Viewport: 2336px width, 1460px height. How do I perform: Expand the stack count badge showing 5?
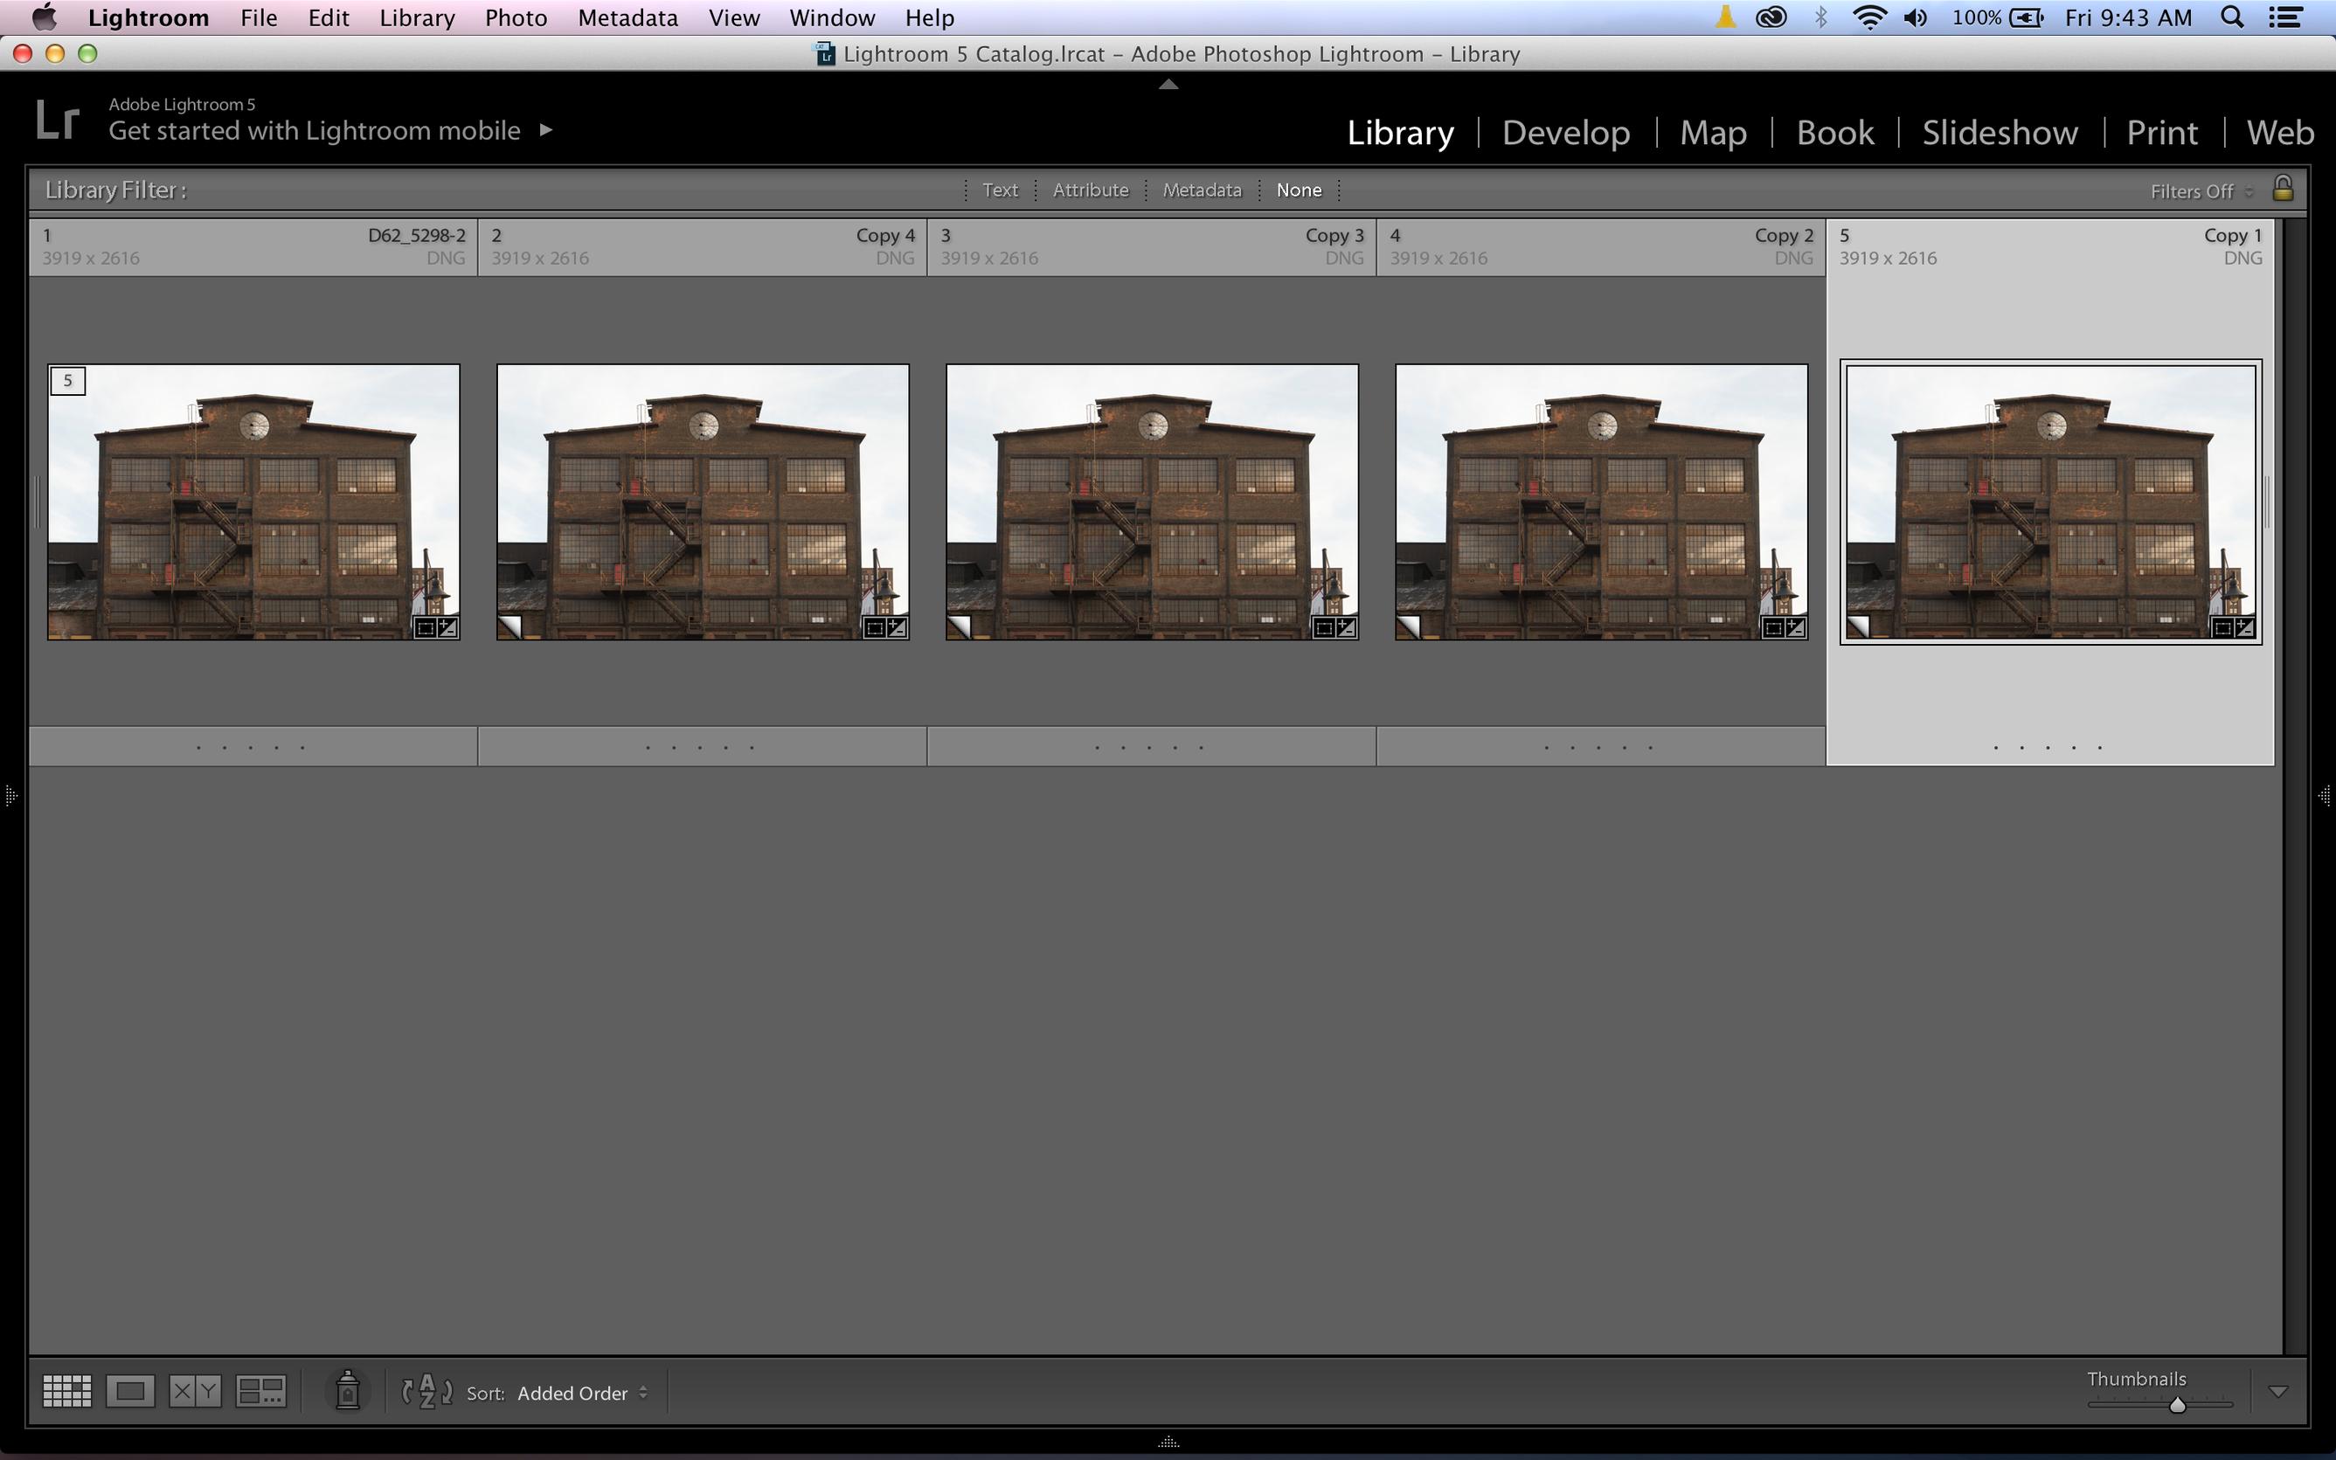click(67, 380)
